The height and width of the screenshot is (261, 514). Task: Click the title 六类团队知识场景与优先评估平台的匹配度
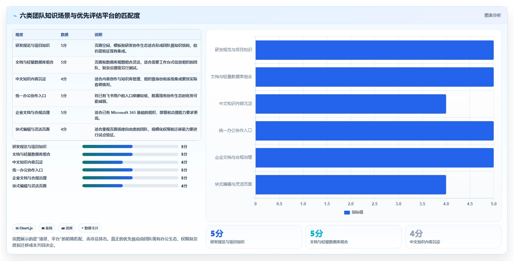[80, 16]
